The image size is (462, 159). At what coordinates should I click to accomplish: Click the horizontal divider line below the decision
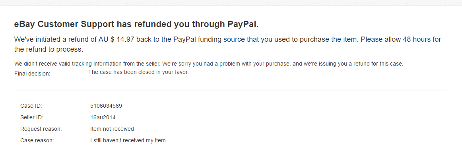[231, 91]
